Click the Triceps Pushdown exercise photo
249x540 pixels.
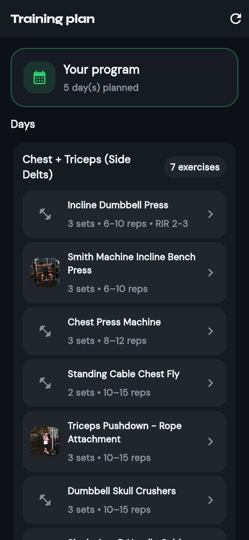tap(45, 442)
